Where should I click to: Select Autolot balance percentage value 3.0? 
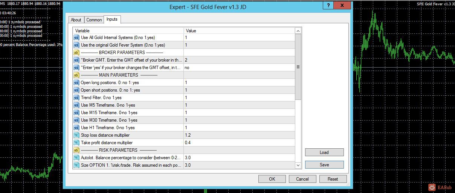coord(239,158)
